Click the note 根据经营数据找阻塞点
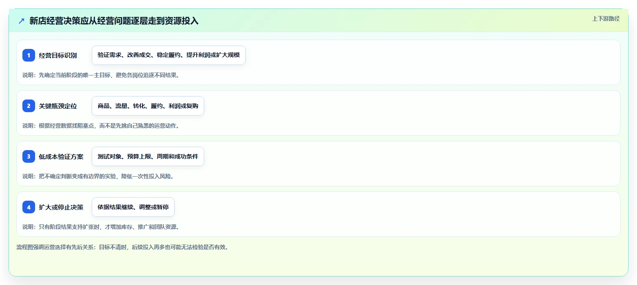Screen dimensions: 637x285 101,126
